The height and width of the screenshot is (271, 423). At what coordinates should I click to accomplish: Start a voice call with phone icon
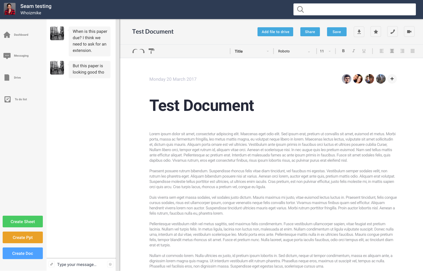[x=393, y=32]
